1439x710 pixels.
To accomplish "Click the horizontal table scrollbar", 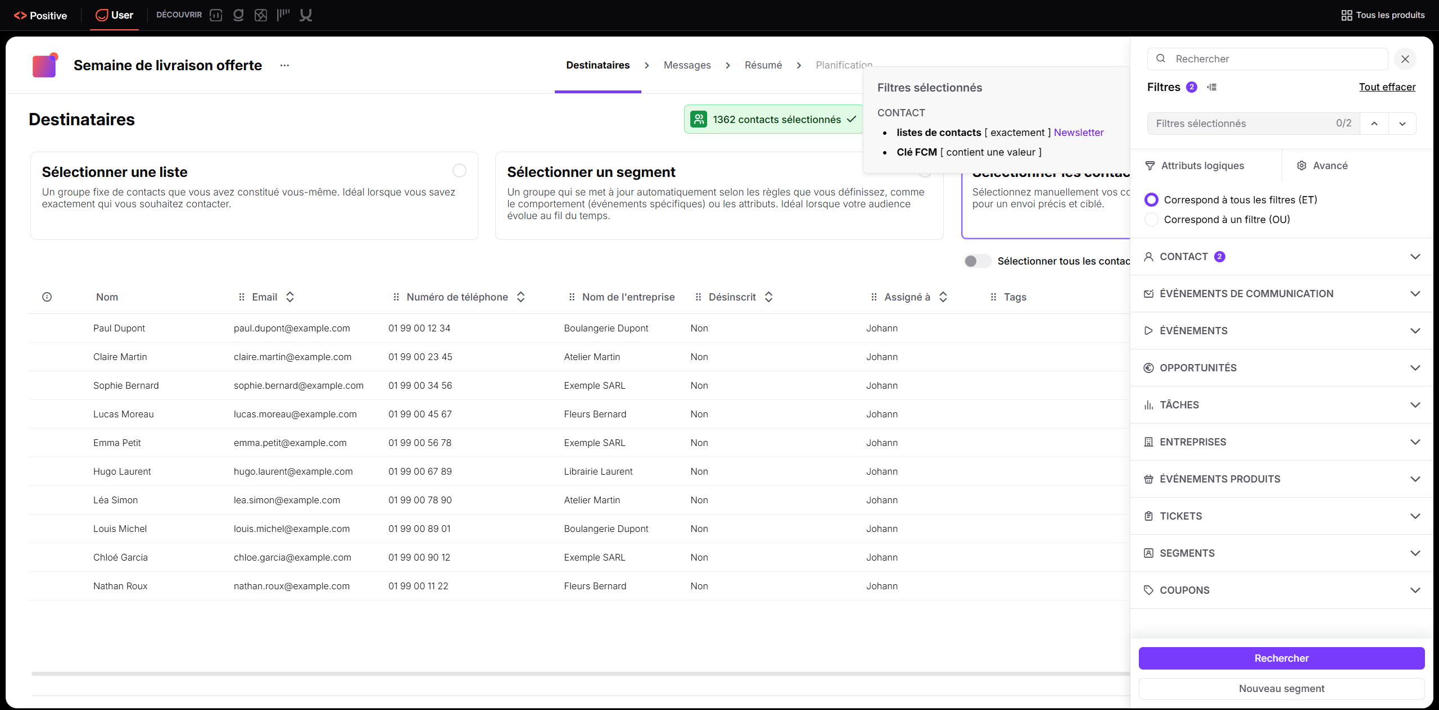I will pyautogui.click(x=581, y=673).
